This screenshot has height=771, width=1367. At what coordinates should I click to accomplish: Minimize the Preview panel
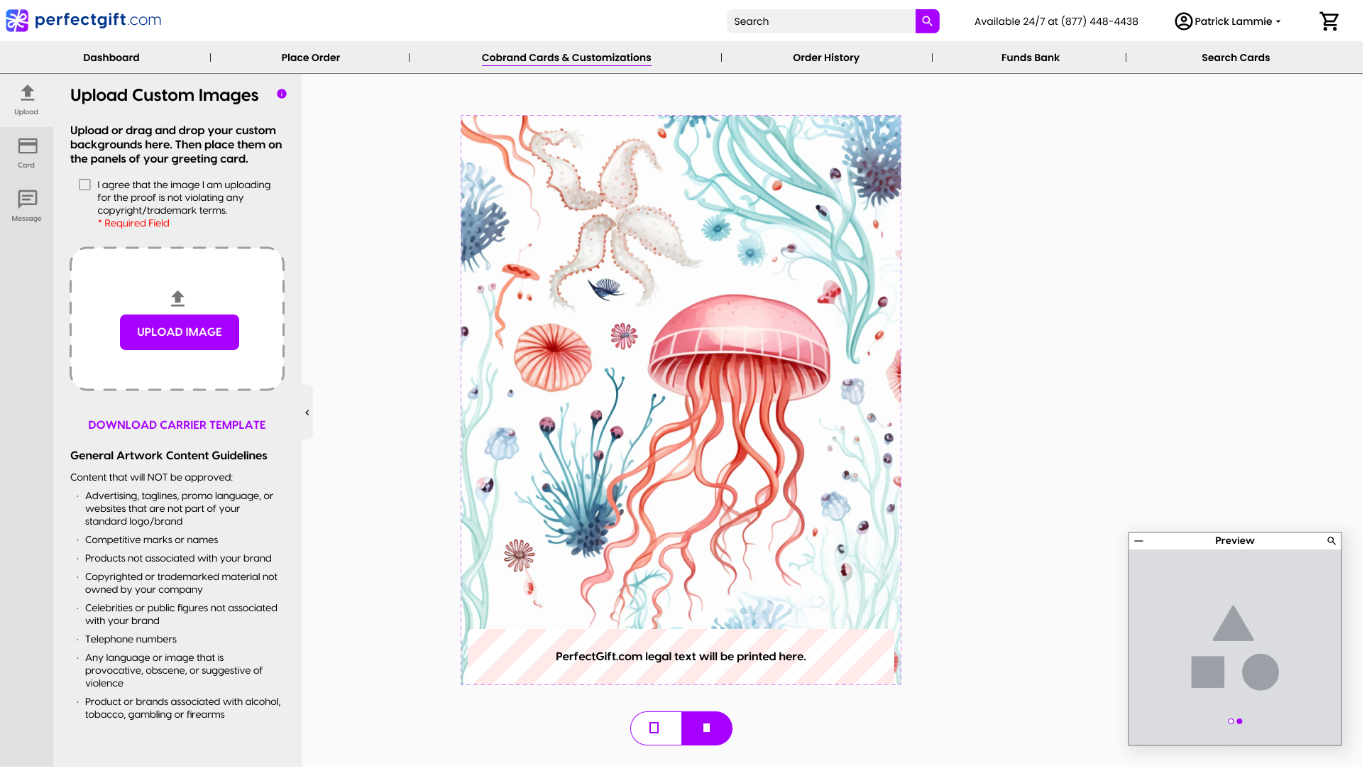(x=1139, y=541)
